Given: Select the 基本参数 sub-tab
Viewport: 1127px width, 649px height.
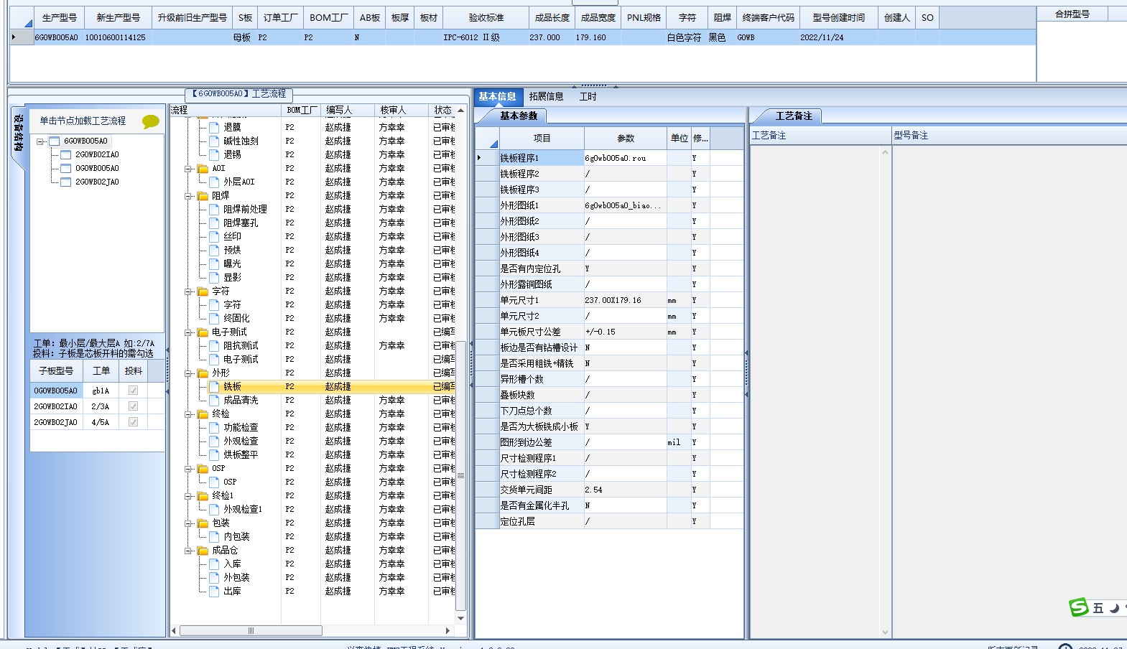Looking at the screenshot, I should tap(518, 116).
